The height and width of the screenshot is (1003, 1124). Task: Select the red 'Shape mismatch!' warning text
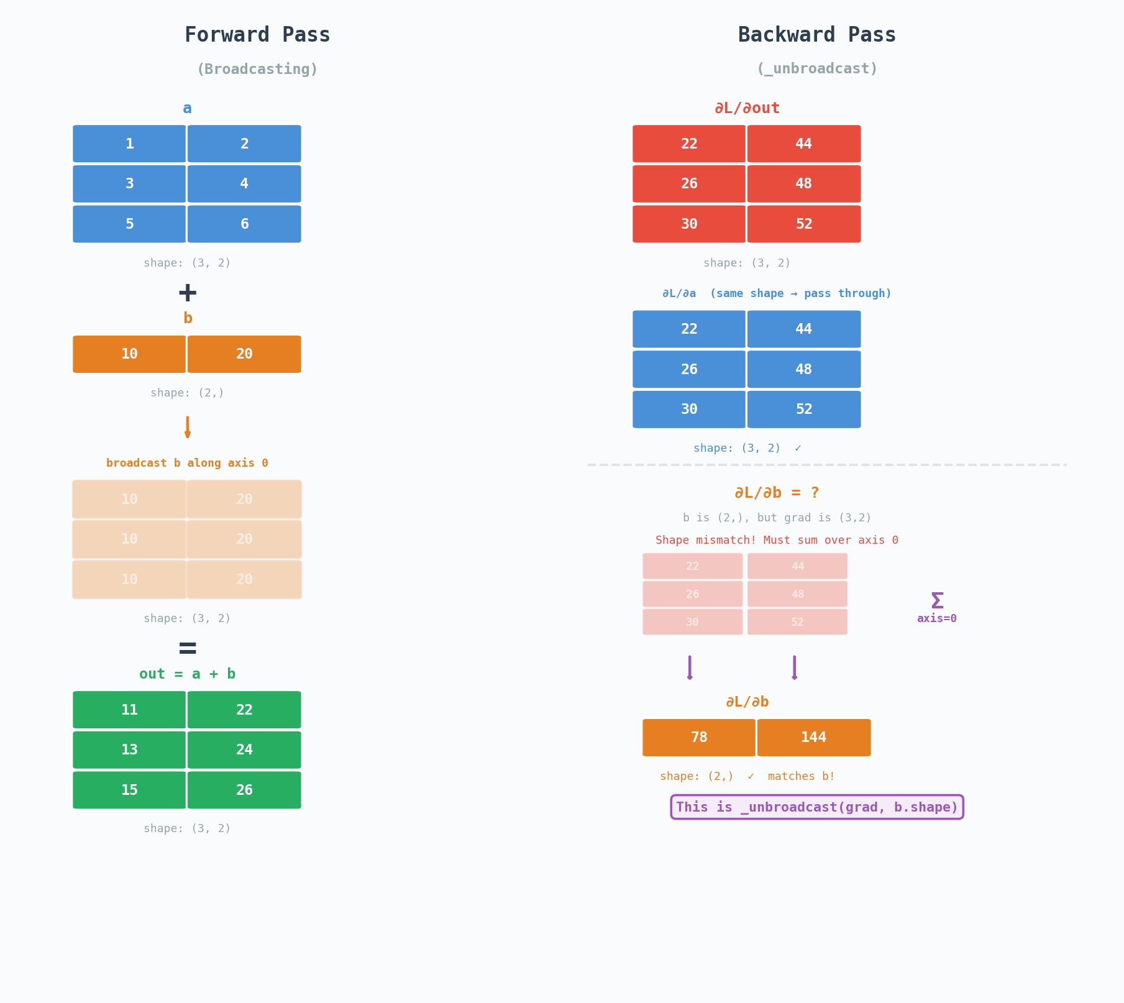click(777, 540)
